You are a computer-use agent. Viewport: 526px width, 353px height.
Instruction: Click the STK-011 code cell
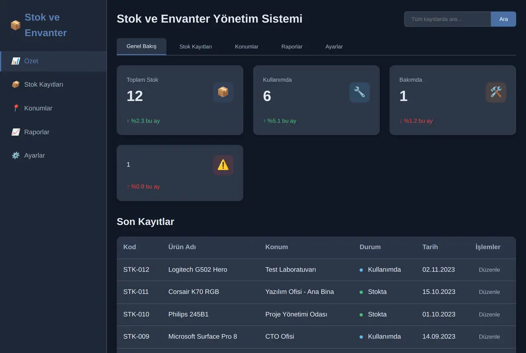point(136,292)
